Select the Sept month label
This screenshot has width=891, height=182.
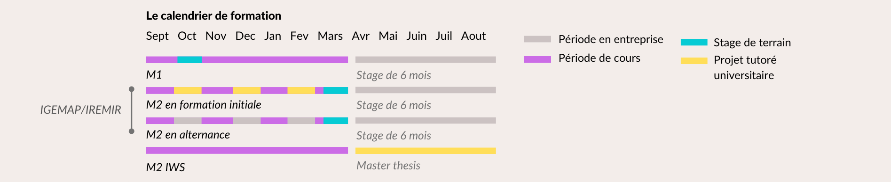coord(157,36)
